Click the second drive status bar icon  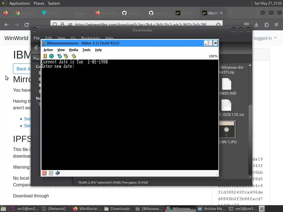(x=51, y=173)
